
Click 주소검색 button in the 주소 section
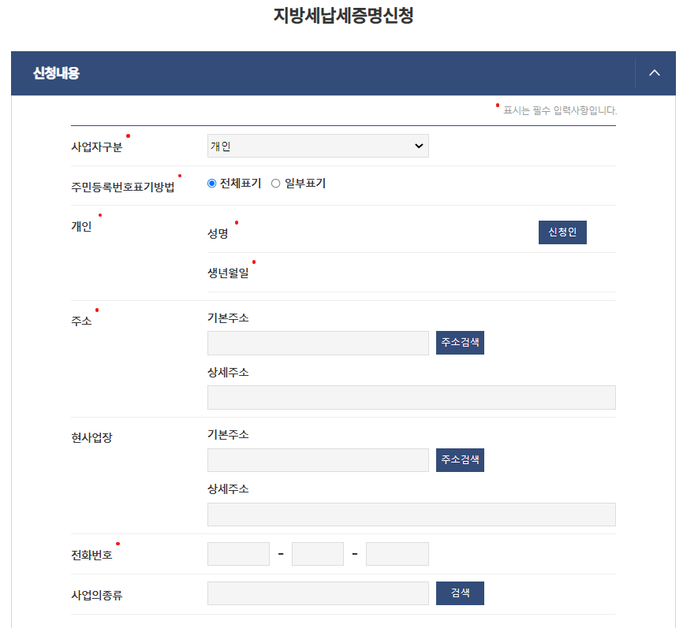pyautogui.click(x=460, y=343)
